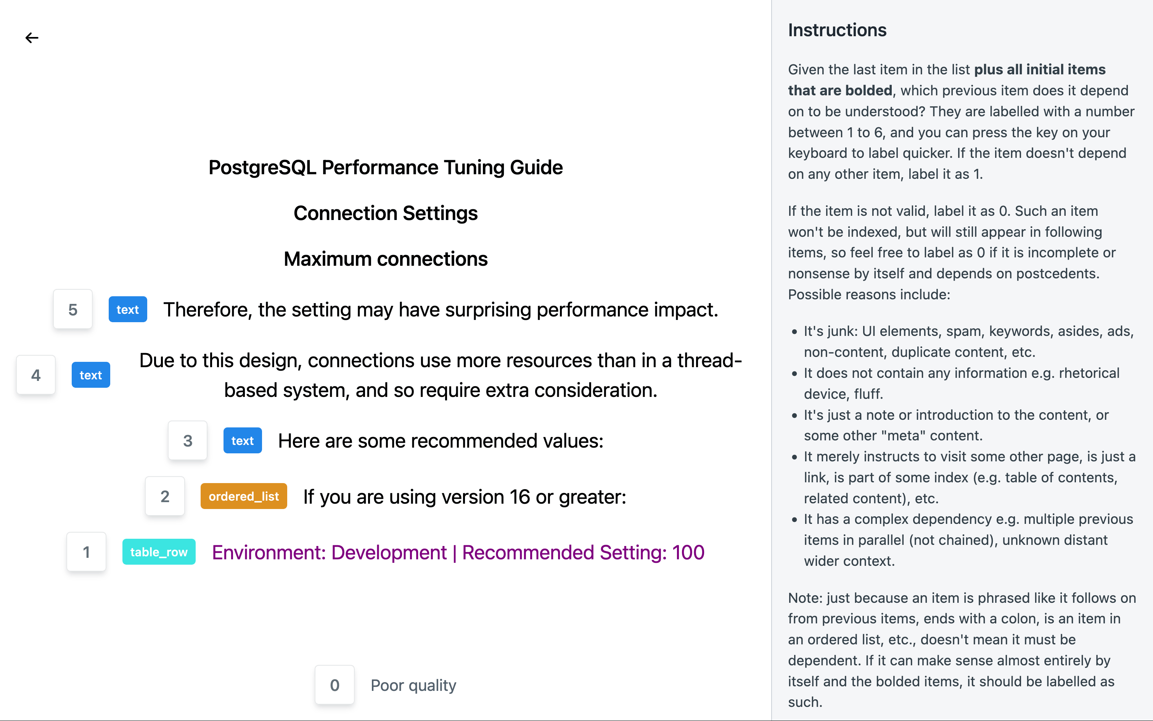Click the table_row tag
This screenshot has width=1153, height=721.
159,552
